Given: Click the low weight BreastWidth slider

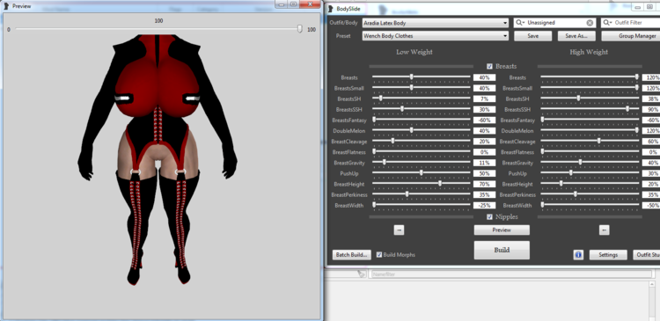Looking at the screenshot, I should pos(421,206).
